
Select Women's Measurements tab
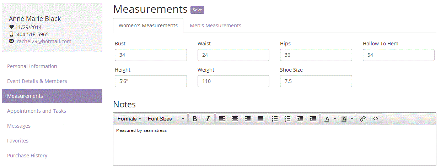148,26
